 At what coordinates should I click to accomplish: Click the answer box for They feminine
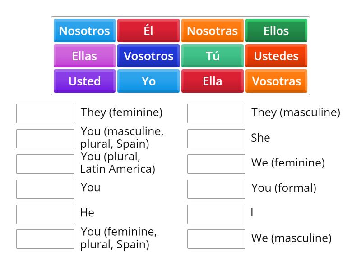45,113
